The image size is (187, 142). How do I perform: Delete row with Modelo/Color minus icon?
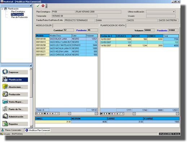coord(50,113)
